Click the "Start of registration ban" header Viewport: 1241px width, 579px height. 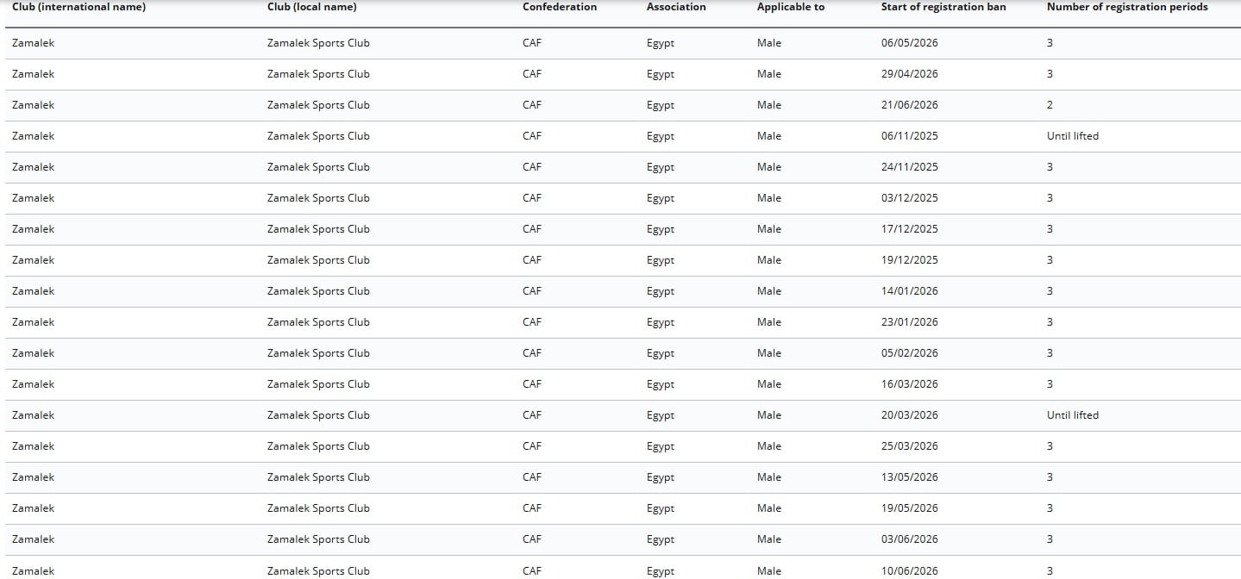click(943, 7)
